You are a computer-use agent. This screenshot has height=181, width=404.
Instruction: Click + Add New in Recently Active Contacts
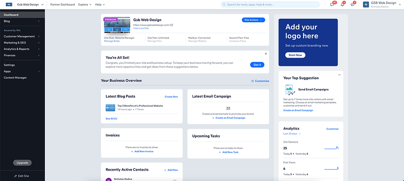coord(171,170)
